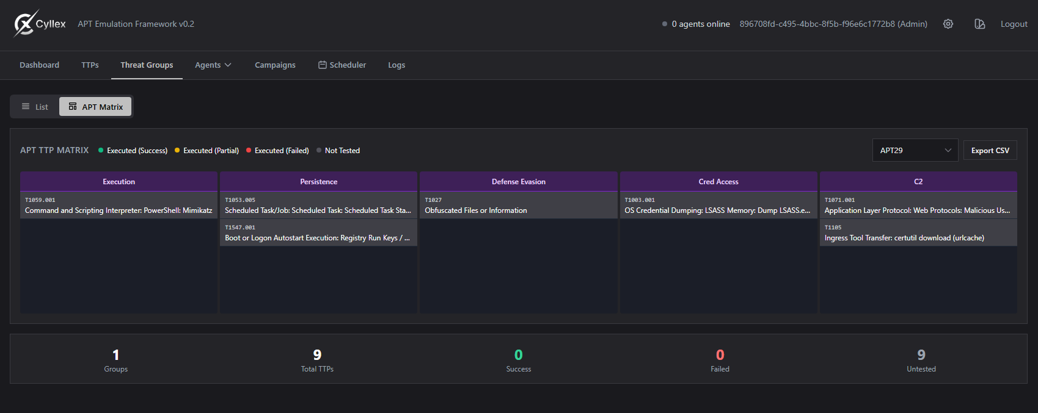
Task: Open the Dashboard tab
Action: click(39, 65)
